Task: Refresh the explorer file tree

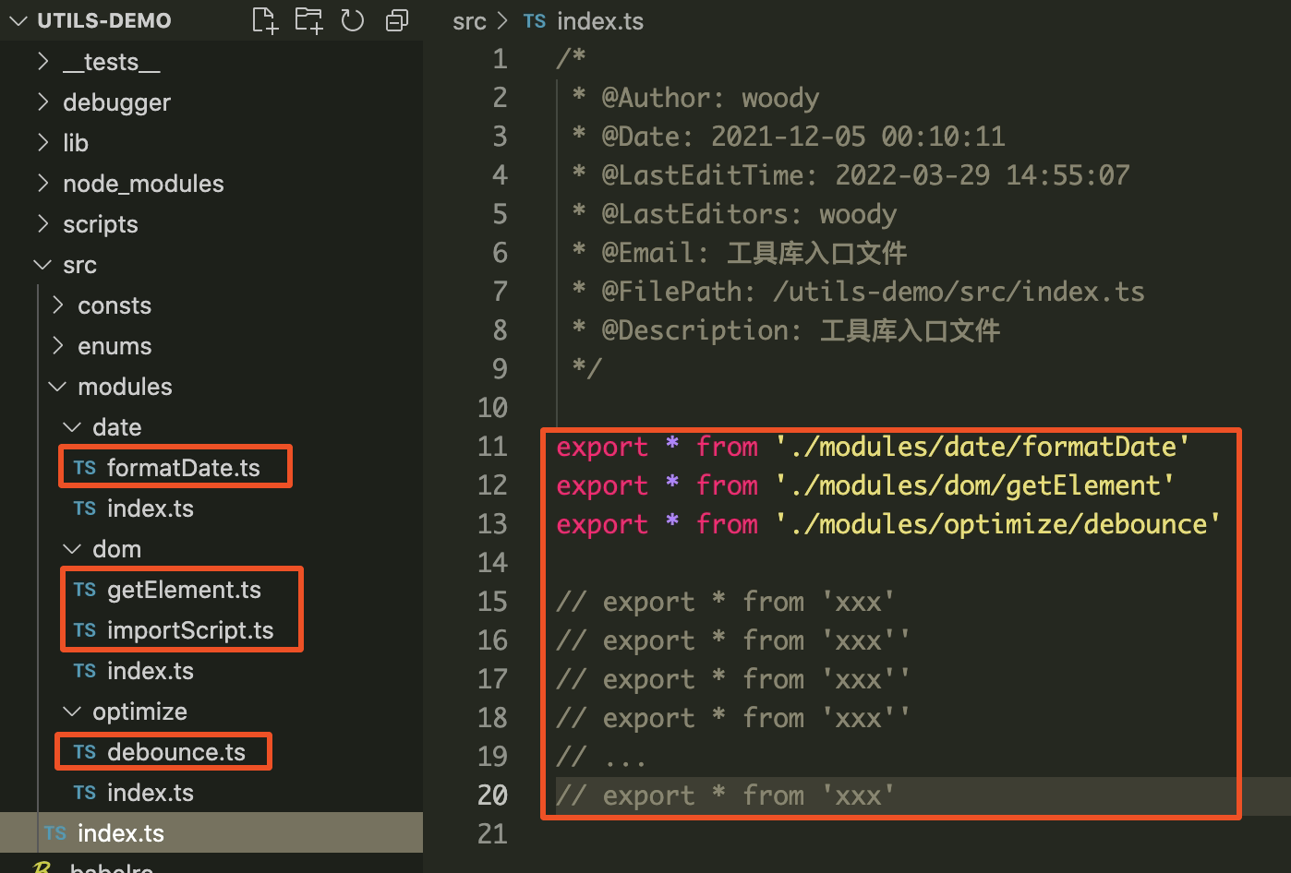Action: click(x=353, y=20)
